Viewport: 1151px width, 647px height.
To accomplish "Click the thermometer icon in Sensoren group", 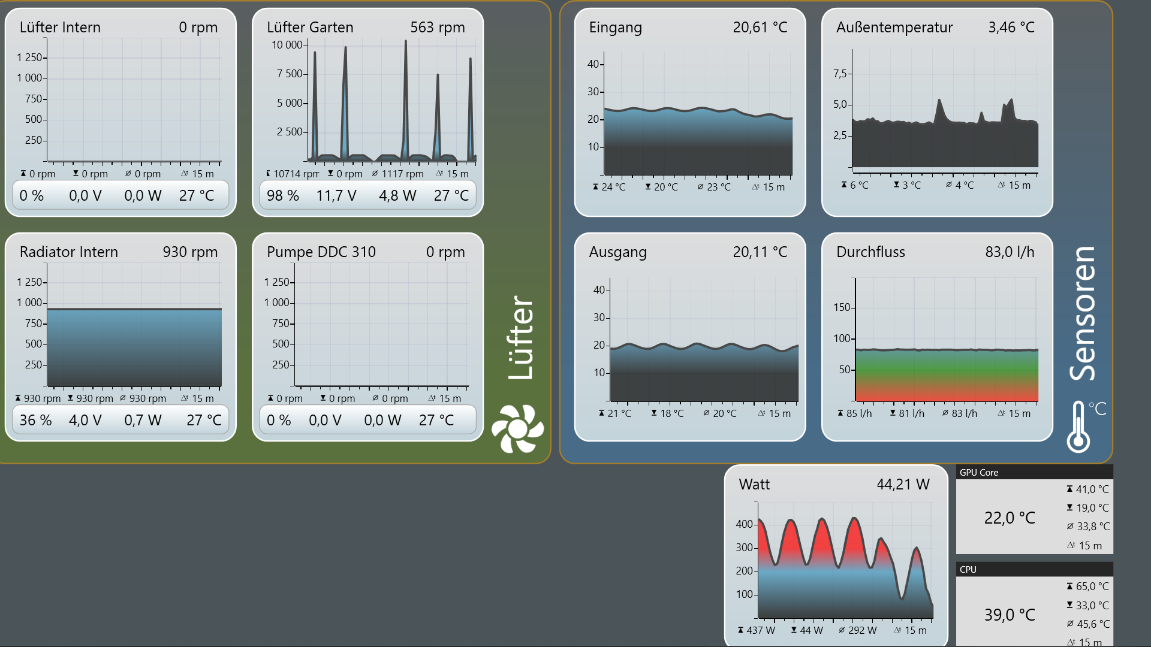I will click(1078, 427).
